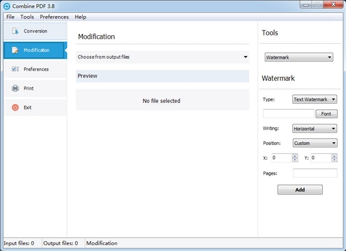Click the watermark text input field

[x=289, y=114]
